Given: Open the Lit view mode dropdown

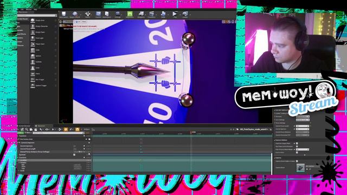Looking at the screenshot, I should 78,22.
